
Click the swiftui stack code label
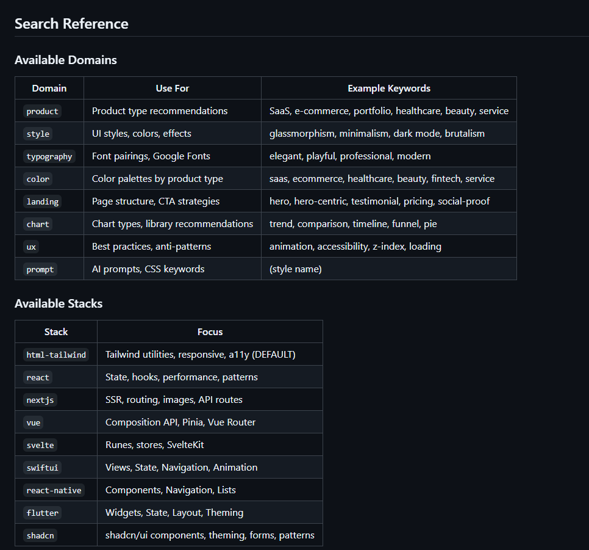(x=43, y=468)
